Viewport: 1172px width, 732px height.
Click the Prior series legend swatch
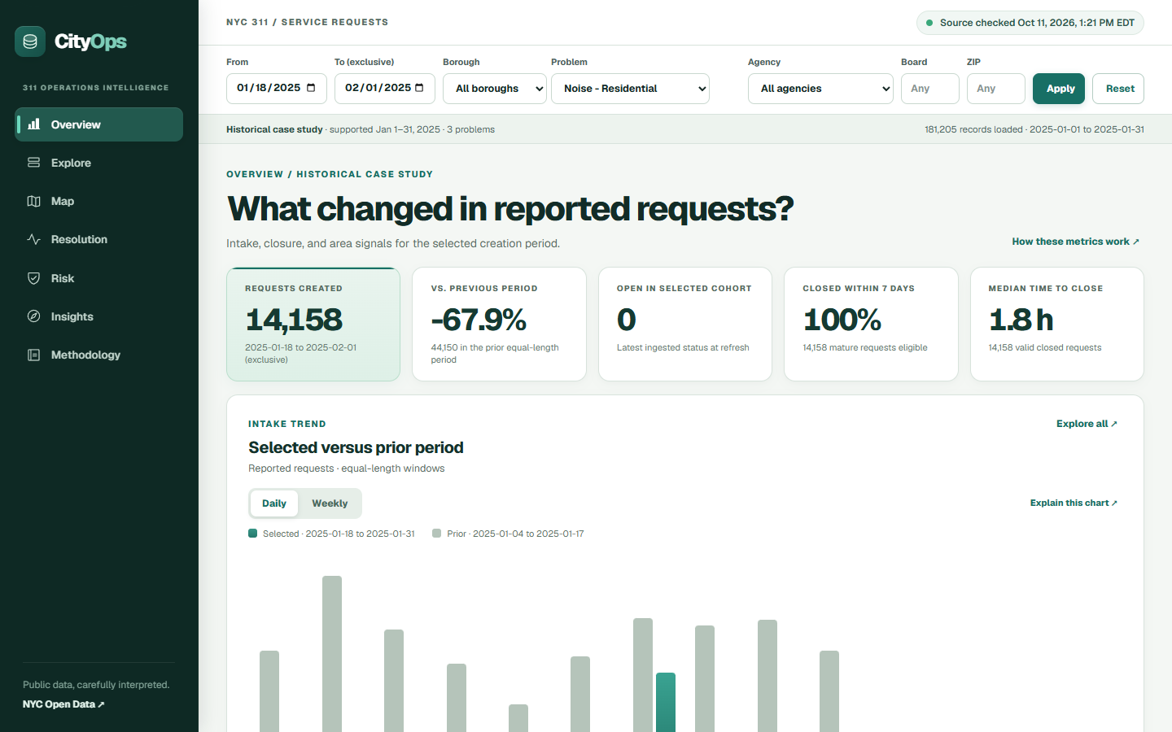pos(437,534)
